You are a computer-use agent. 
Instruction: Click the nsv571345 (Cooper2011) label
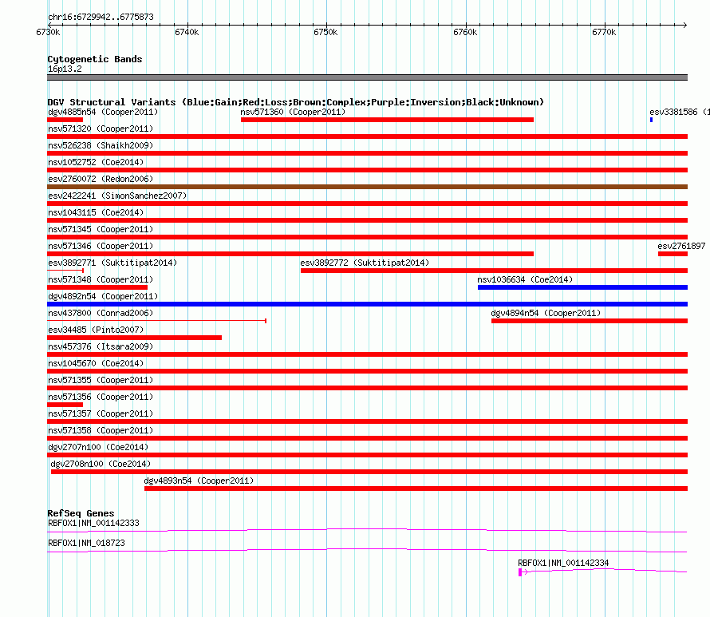coord(101,229)
